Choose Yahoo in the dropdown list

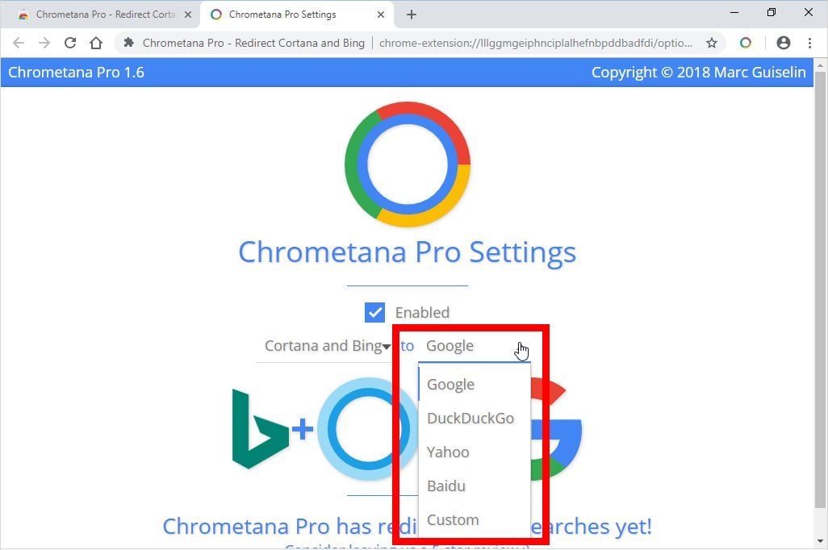(448, 452)
